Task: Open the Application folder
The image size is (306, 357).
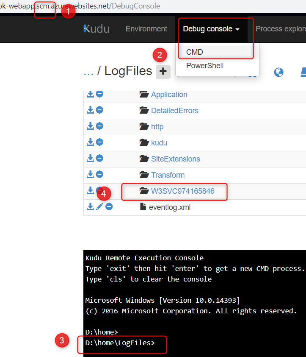Action: (x=169, y=95)
